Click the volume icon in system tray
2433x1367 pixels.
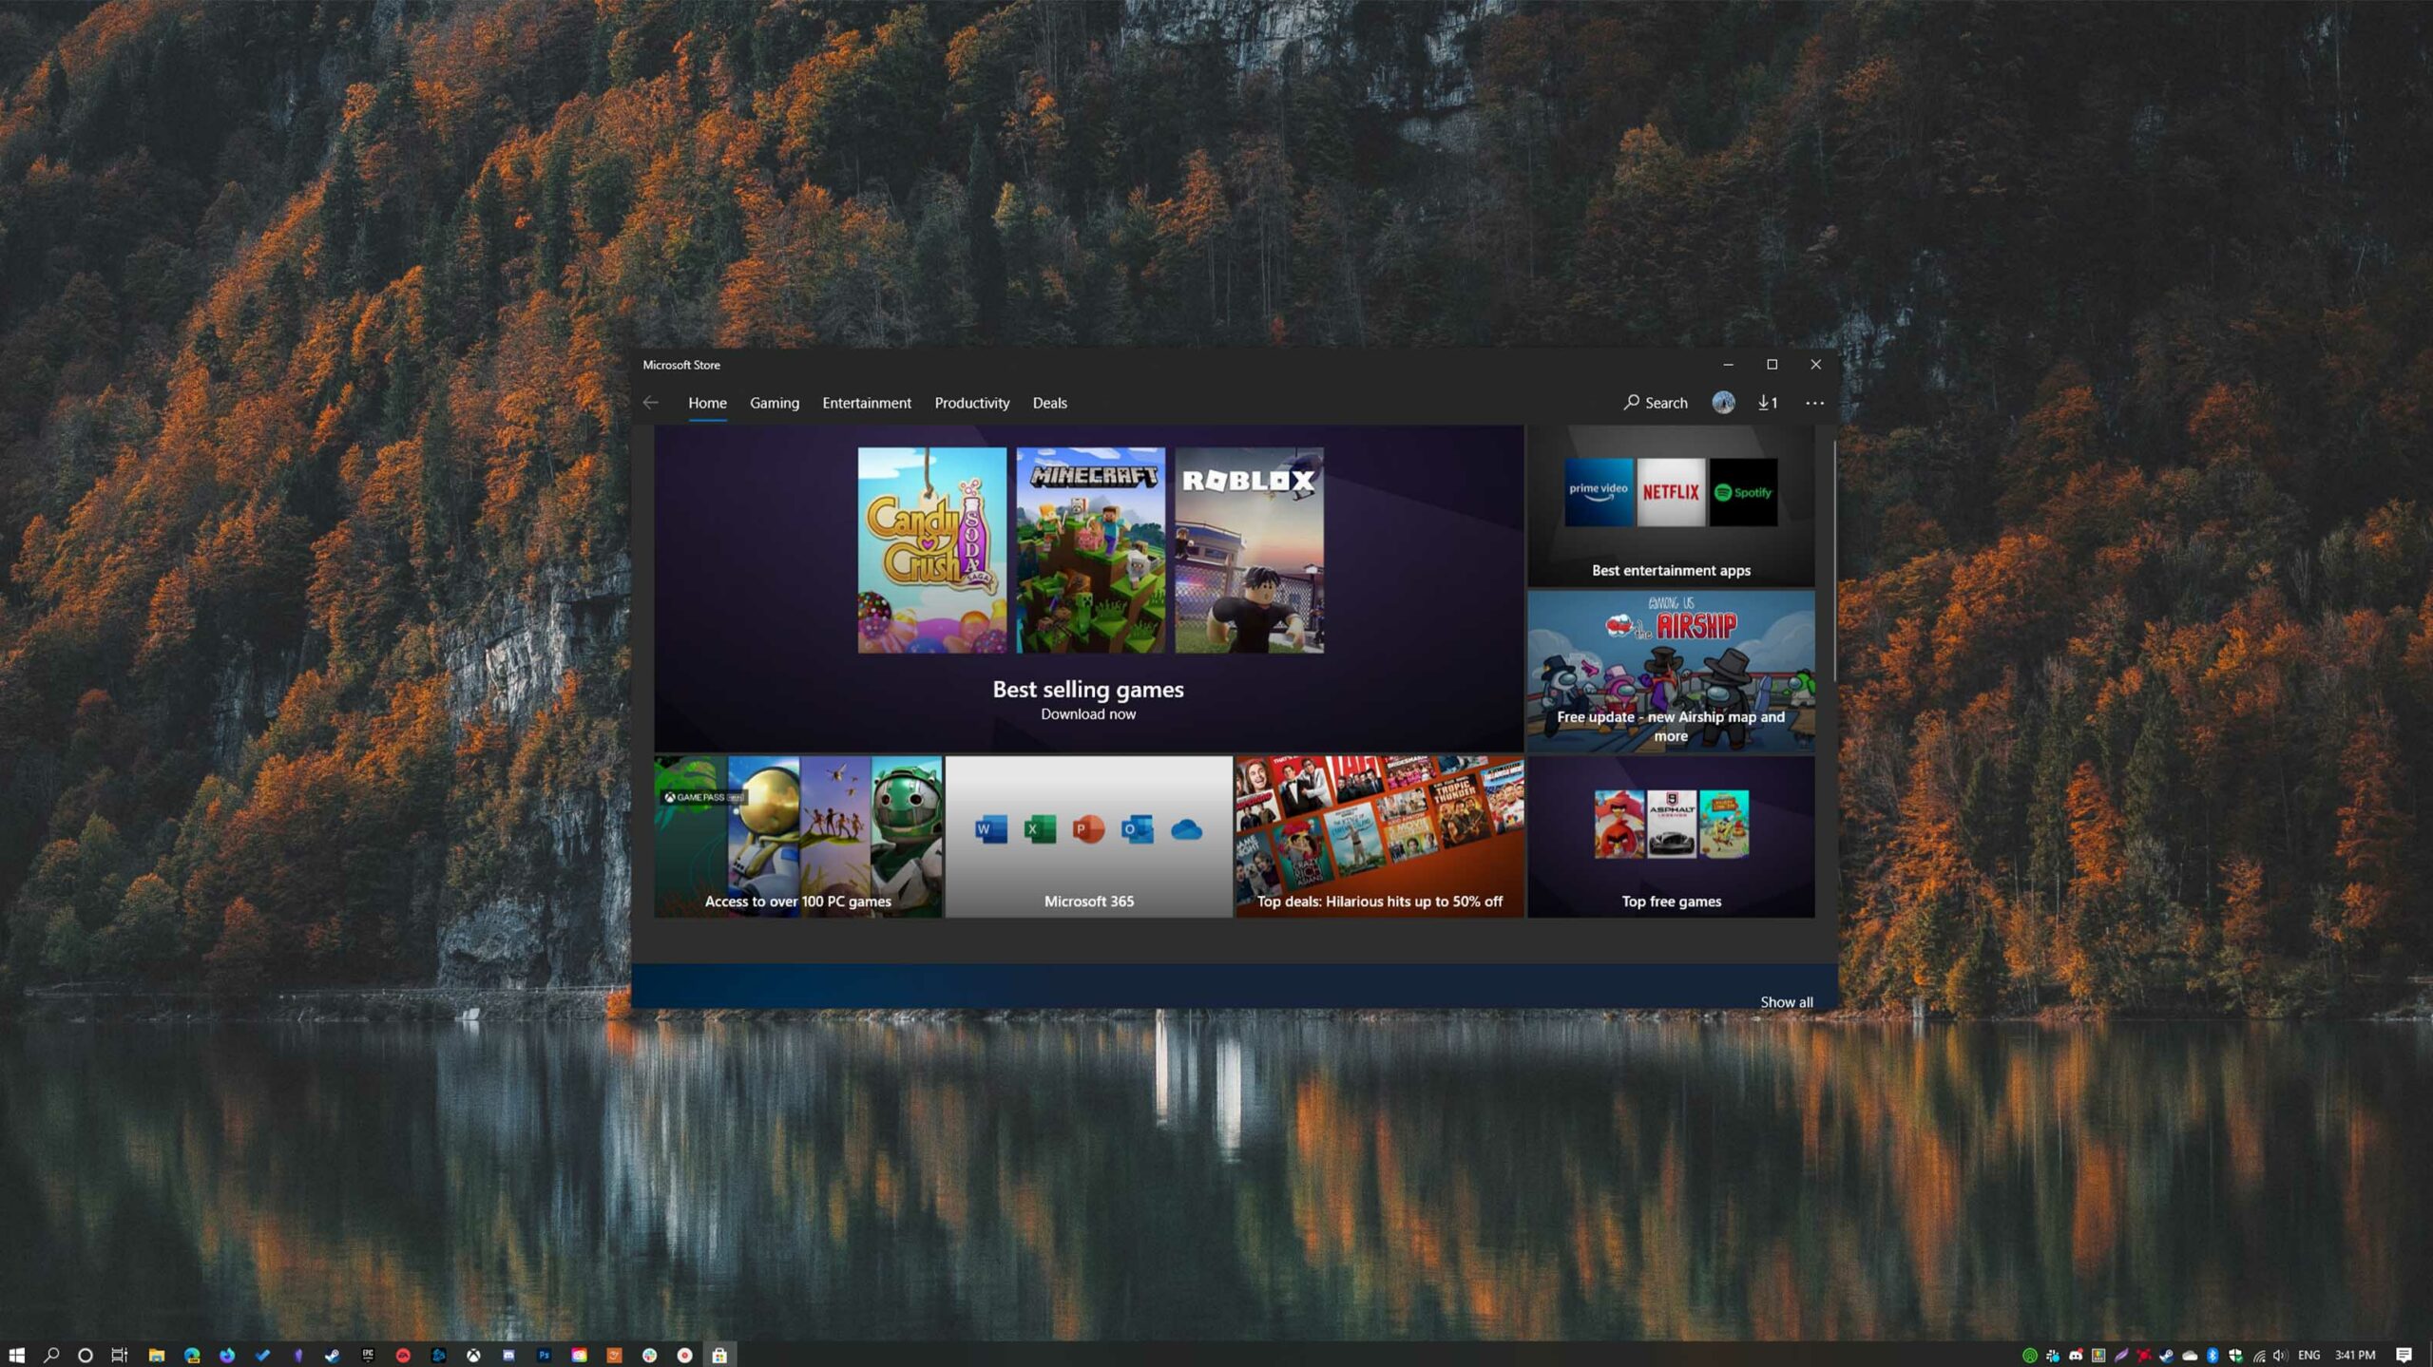pos(2281,1356)
